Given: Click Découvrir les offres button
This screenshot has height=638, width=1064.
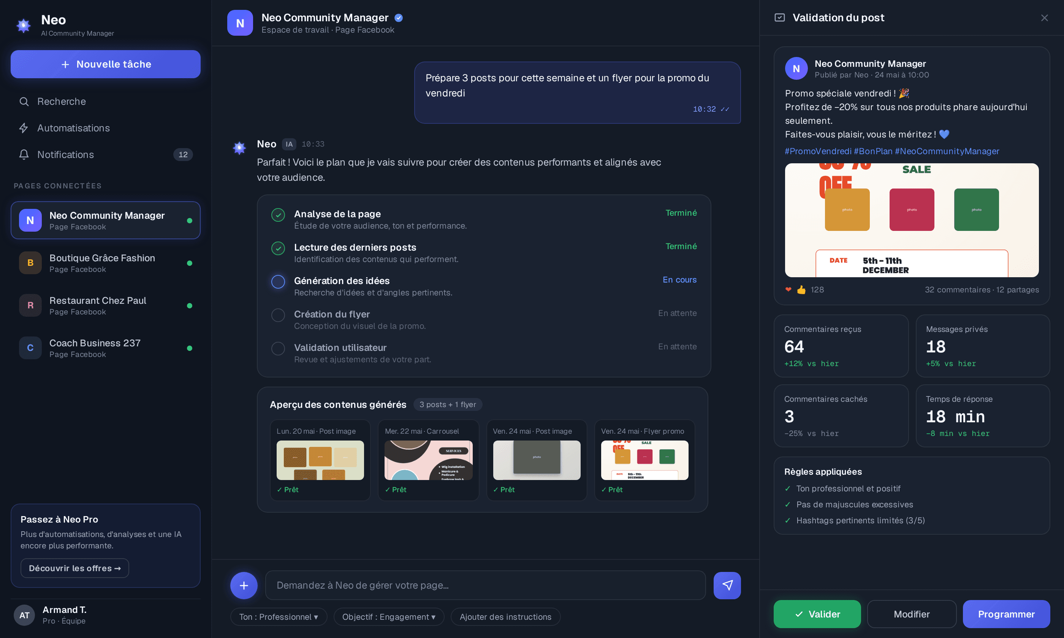Looking at the screenshot, I should pos(75,569).
